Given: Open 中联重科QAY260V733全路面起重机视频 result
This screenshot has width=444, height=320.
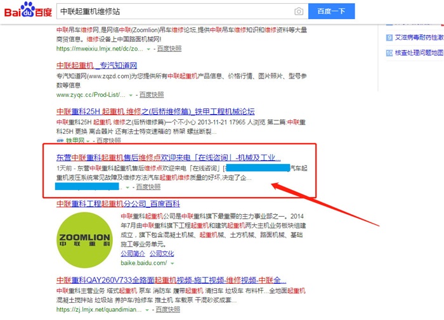Looking at the screenshot, I should pos(171,280).
